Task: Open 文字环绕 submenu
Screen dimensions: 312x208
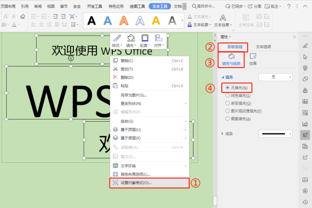Action: pos(150,166)
